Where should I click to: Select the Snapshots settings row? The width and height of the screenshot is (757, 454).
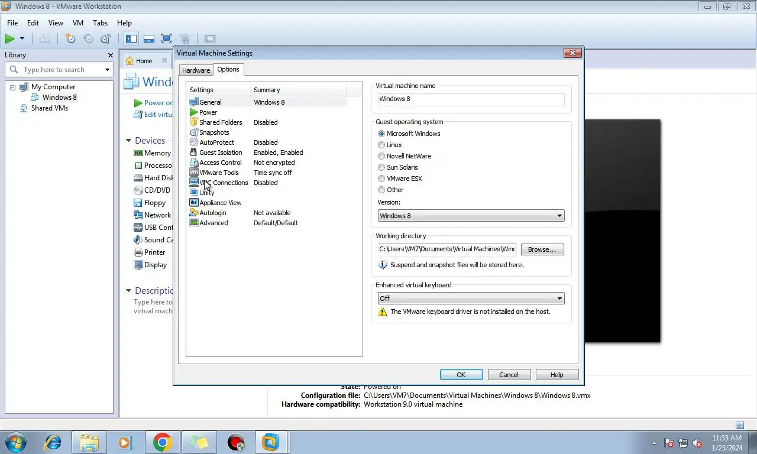coord(267,132)
